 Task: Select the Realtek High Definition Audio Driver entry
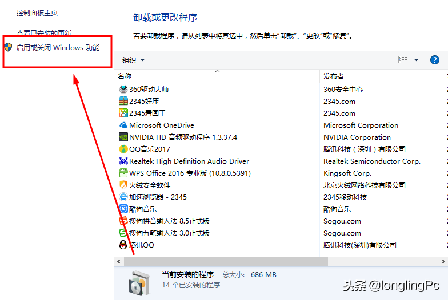click(189, 161)
